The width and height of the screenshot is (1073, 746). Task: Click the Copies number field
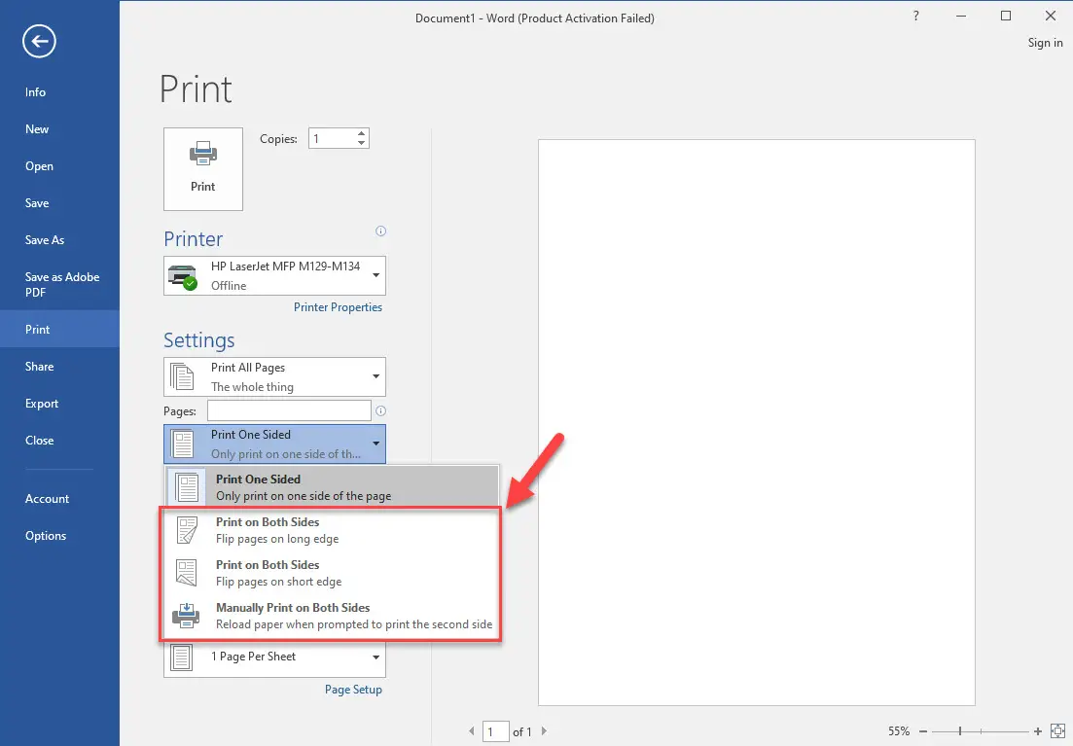click(x=333, y=139)
